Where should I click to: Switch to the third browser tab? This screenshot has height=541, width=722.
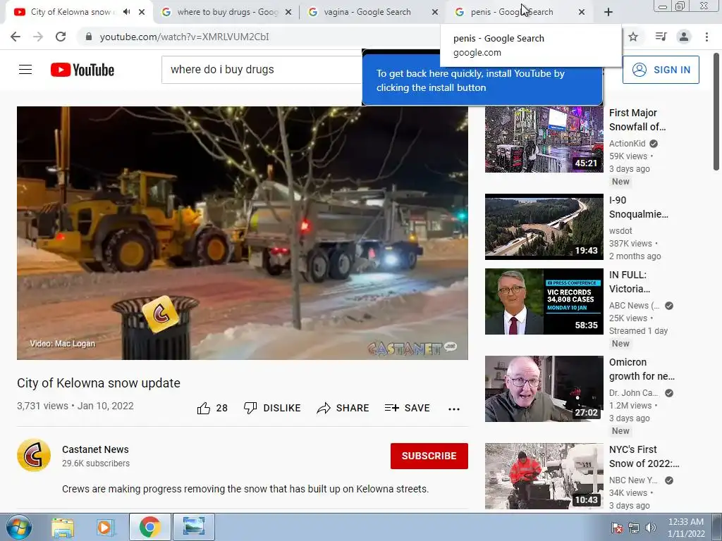(367, 12)
